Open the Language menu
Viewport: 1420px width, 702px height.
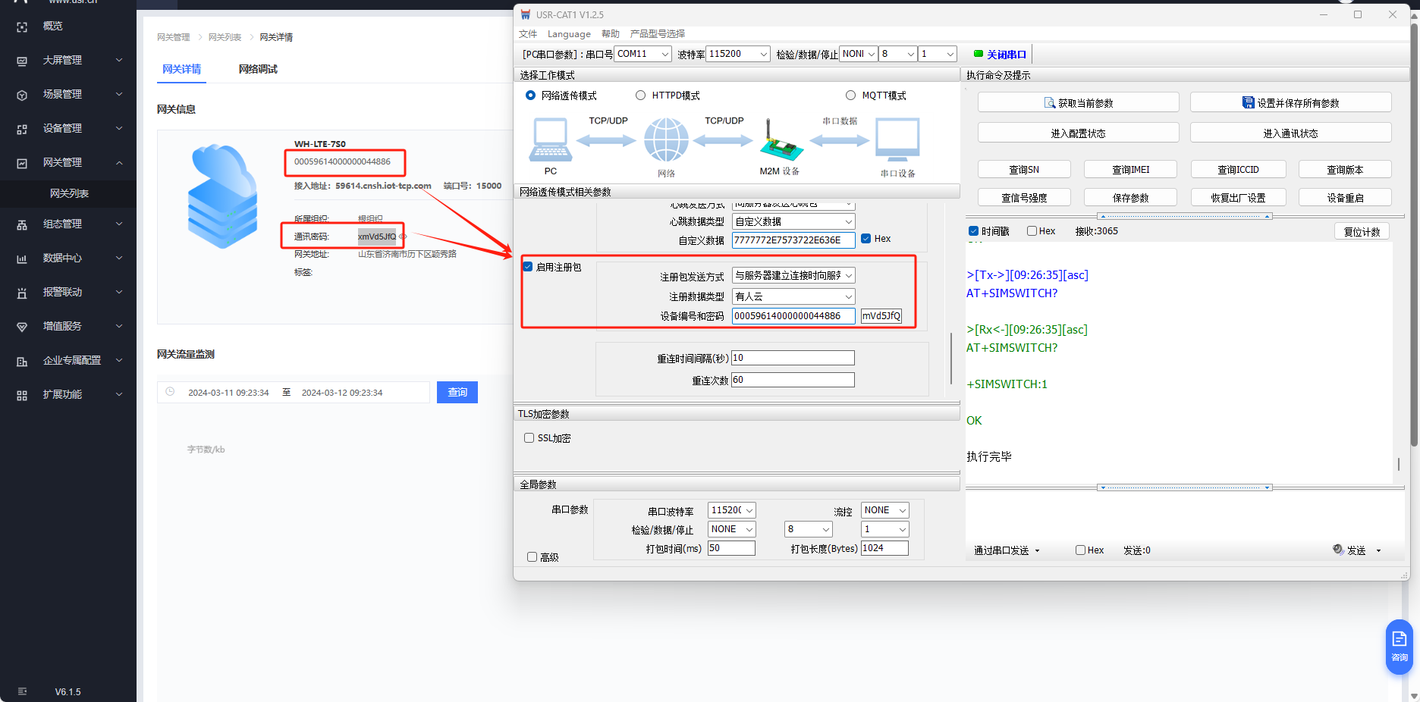(x=569, y=34)
